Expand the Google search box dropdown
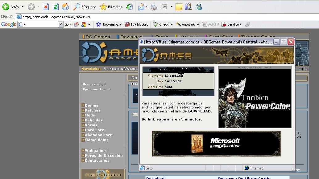This screenshot has width=319, height=179. (60, 24)
